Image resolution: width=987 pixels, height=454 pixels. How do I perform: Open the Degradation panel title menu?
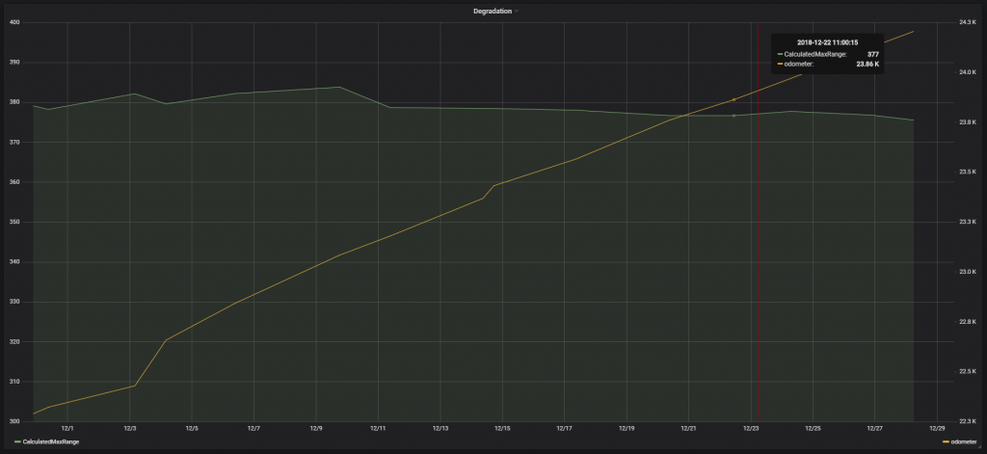[x=492, y=11]
